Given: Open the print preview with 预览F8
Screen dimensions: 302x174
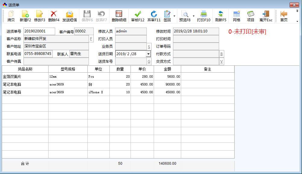Looking at the screenshot, I should click(185, 16).
